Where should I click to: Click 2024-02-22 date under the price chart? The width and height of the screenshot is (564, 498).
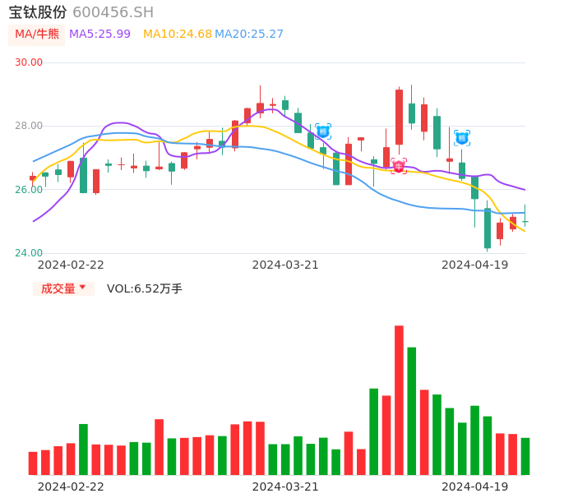point(71,265)
